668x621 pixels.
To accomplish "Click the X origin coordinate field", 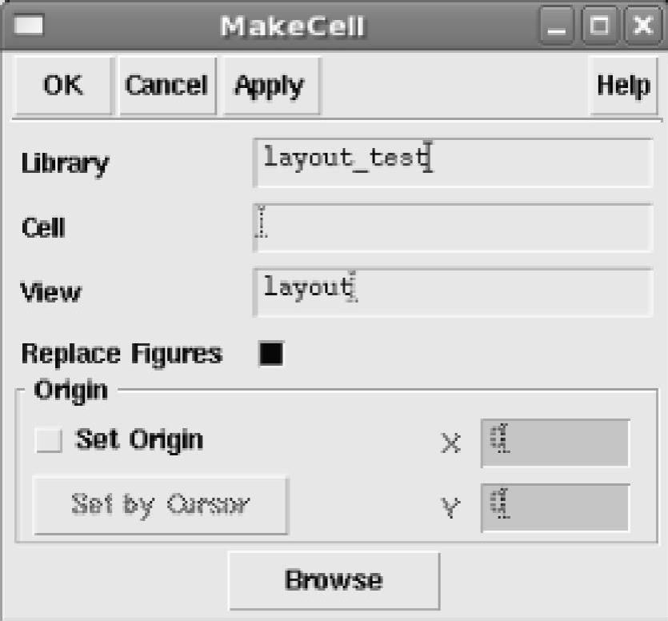I will pyautogui.click(x=555, y=443).
